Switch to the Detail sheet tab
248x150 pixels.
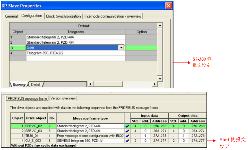[x=36, y=85]
